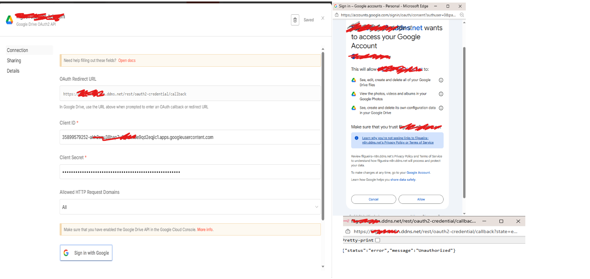Click the consent page vertical scrollbar
Screen dimensions: 590x279
pos(464,122)
